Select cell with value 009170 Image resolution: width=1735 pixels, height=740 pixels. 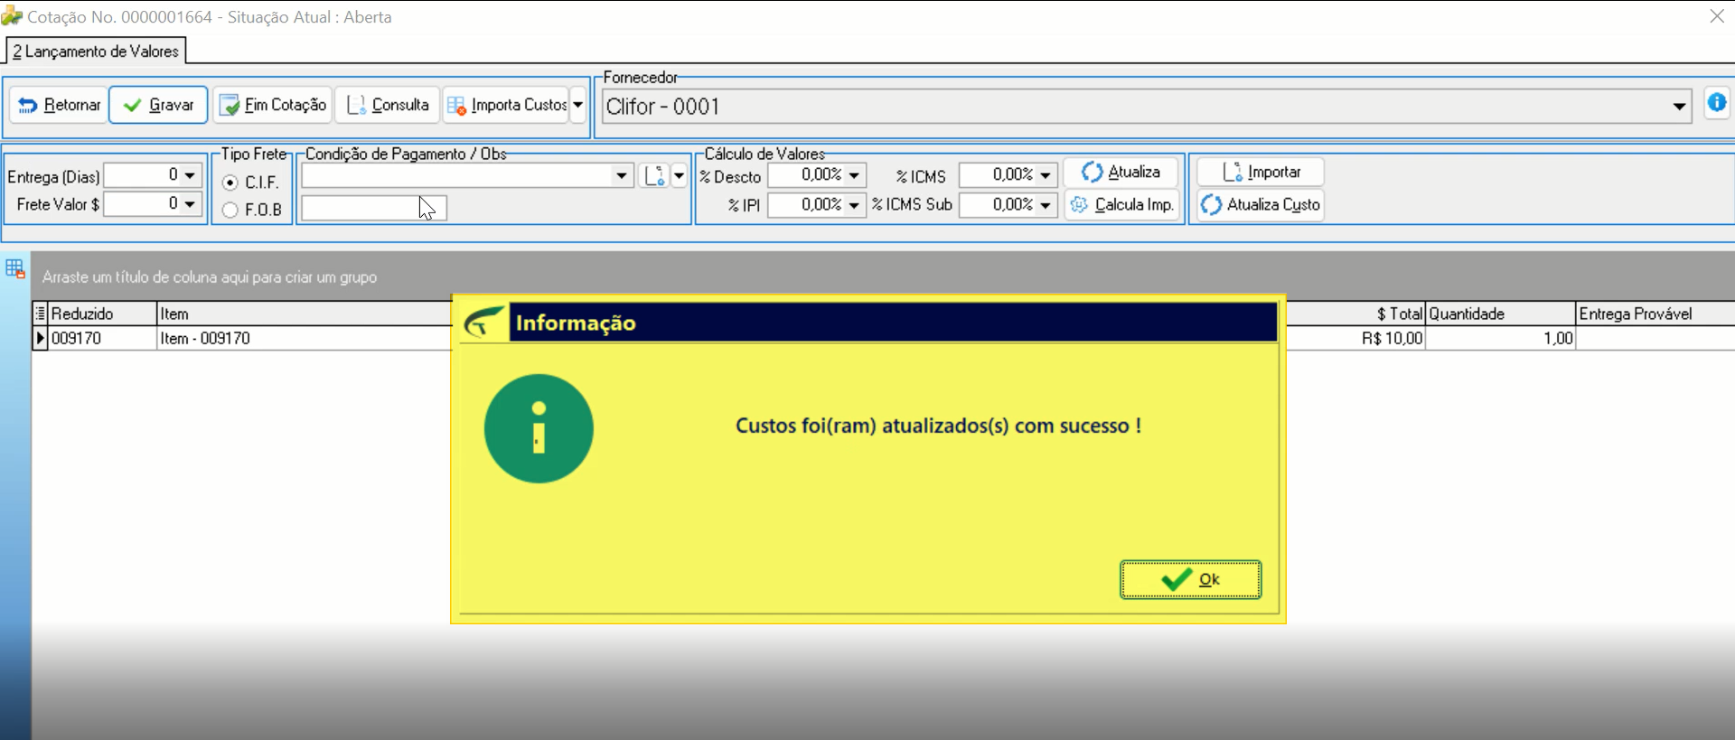102,339
